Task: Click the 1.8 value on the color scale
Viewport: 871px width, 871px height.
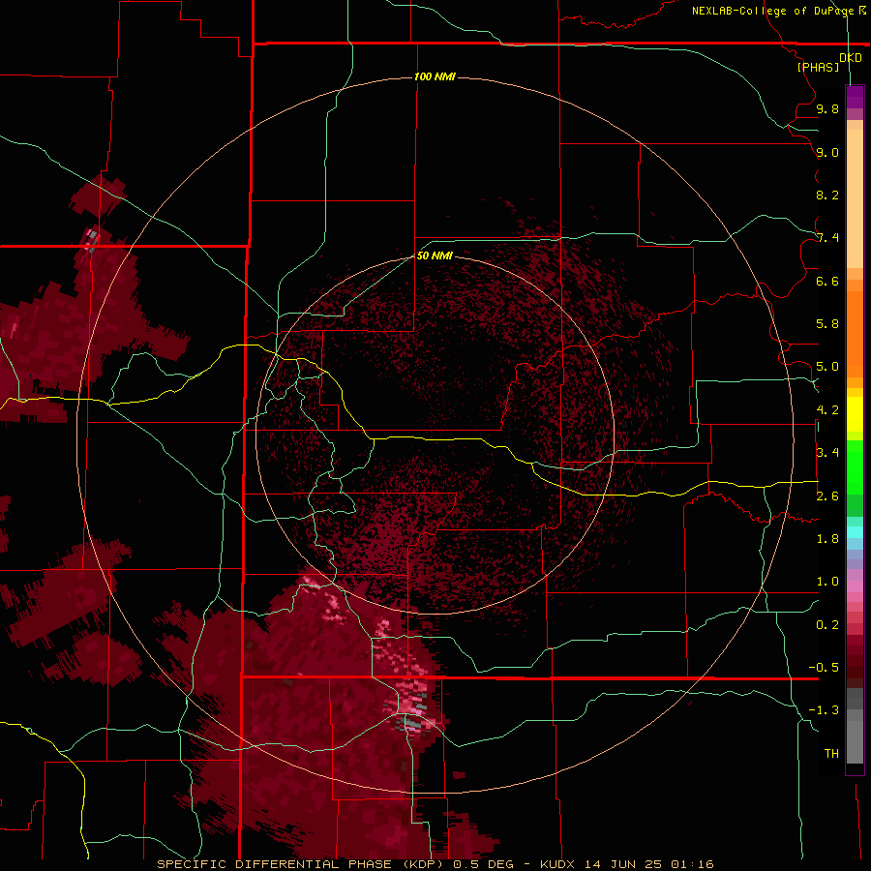Action: (x=827, y=539)
